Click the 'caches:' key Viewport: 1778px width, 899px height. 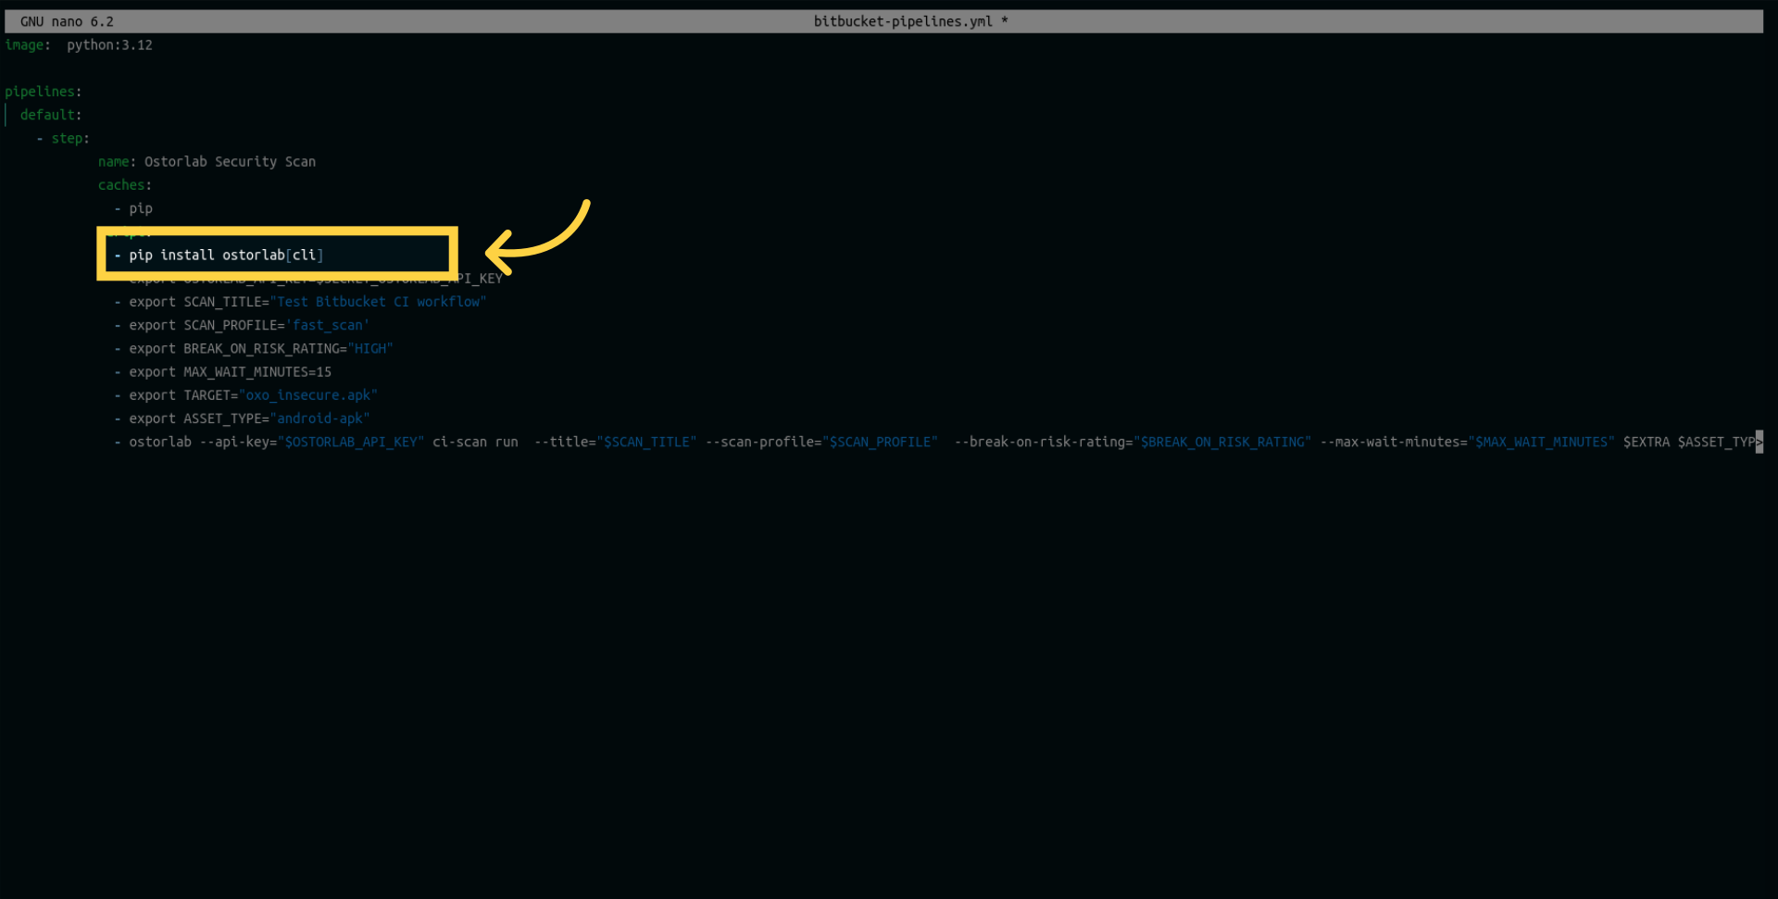tap(125, 185)
